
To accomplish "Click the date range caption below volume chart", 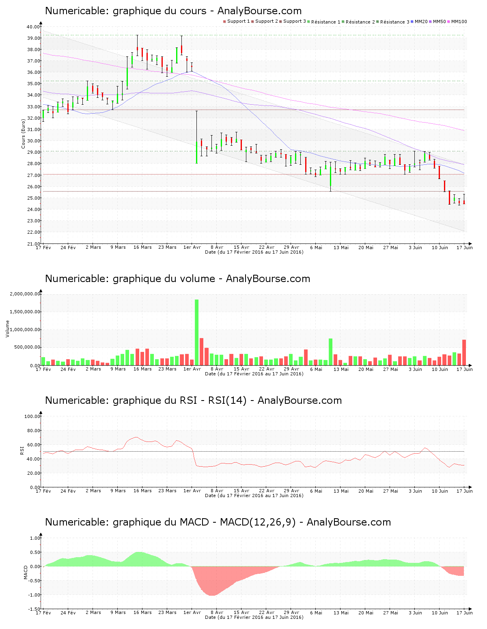I will point(254,374).
